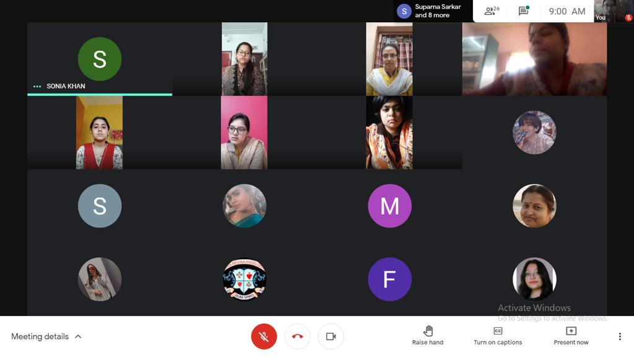The height and width of the screenshot is (357, 634).
Task: Open the Meeting details panel
Action: [x=40, y=337]
